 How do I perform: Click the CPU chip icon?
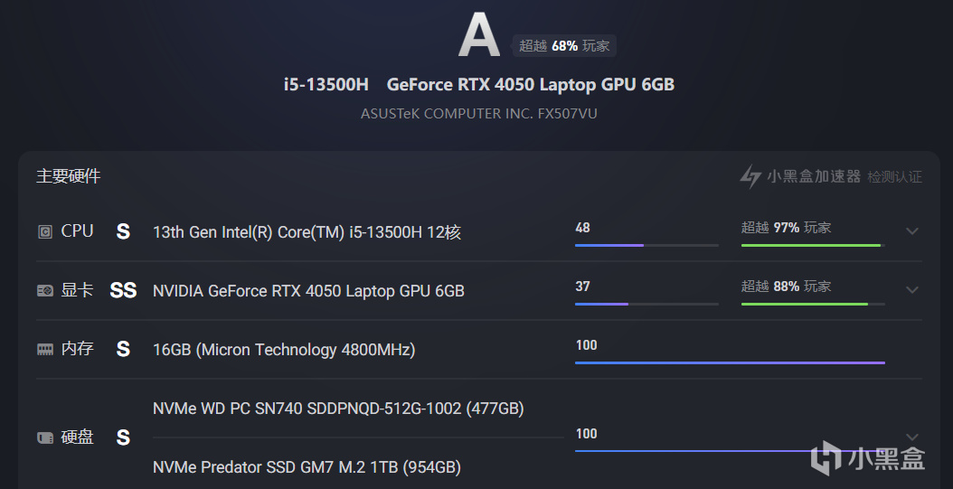click(x=45, y=231)
